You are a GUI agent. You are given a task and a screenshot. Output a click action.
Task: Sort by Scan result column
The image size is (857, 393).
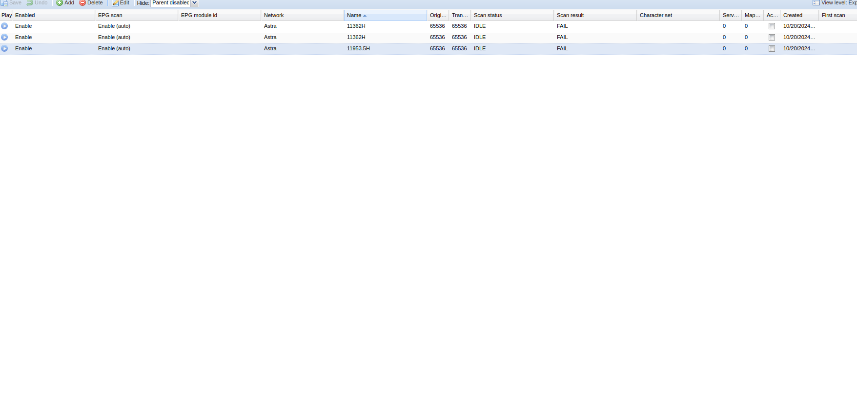[x=595, y=15]
